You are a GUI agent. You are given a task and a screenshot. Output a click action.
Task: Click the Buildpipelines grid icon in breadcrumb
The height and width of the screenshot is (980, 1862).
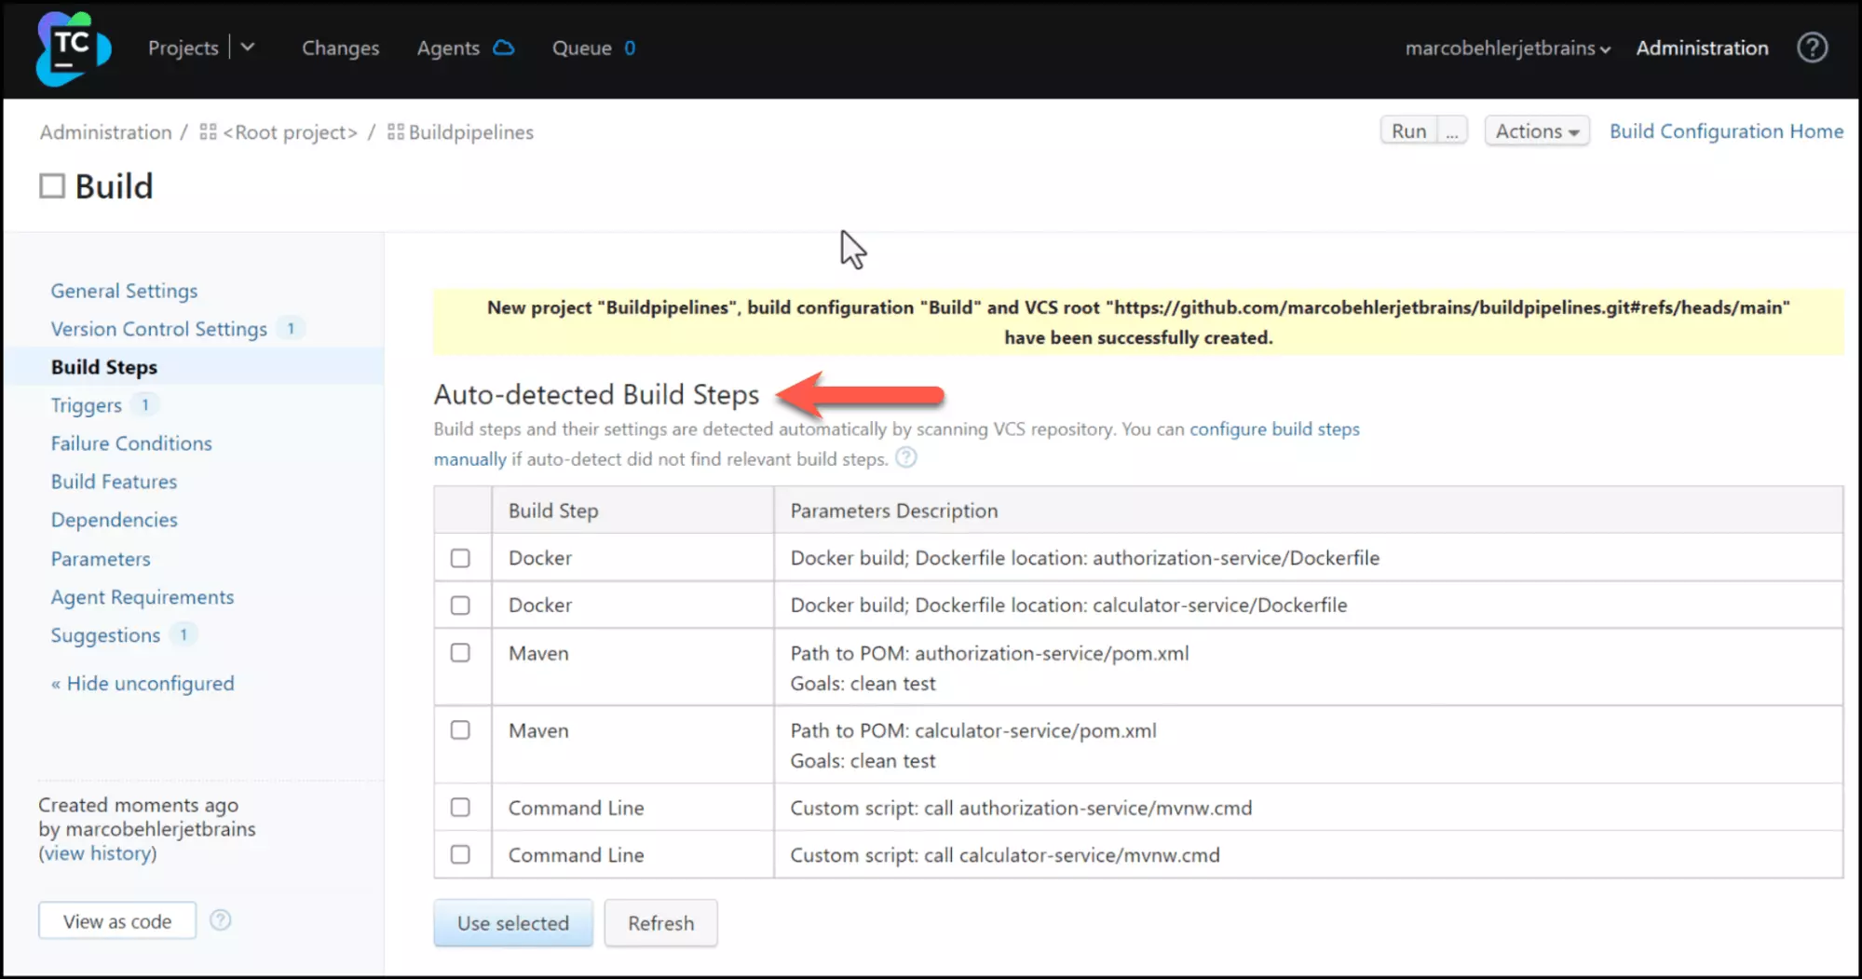pos(396,132)
